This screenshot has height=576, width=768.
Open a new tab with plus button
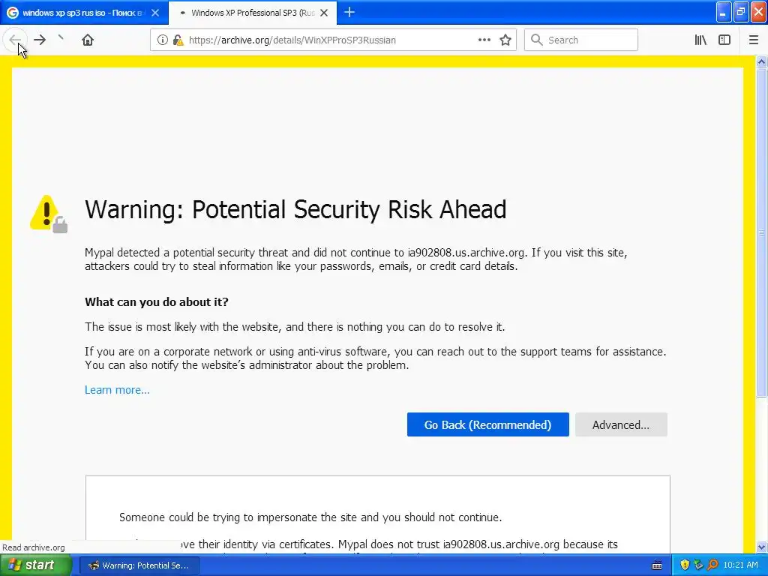[x=349, y=13]
